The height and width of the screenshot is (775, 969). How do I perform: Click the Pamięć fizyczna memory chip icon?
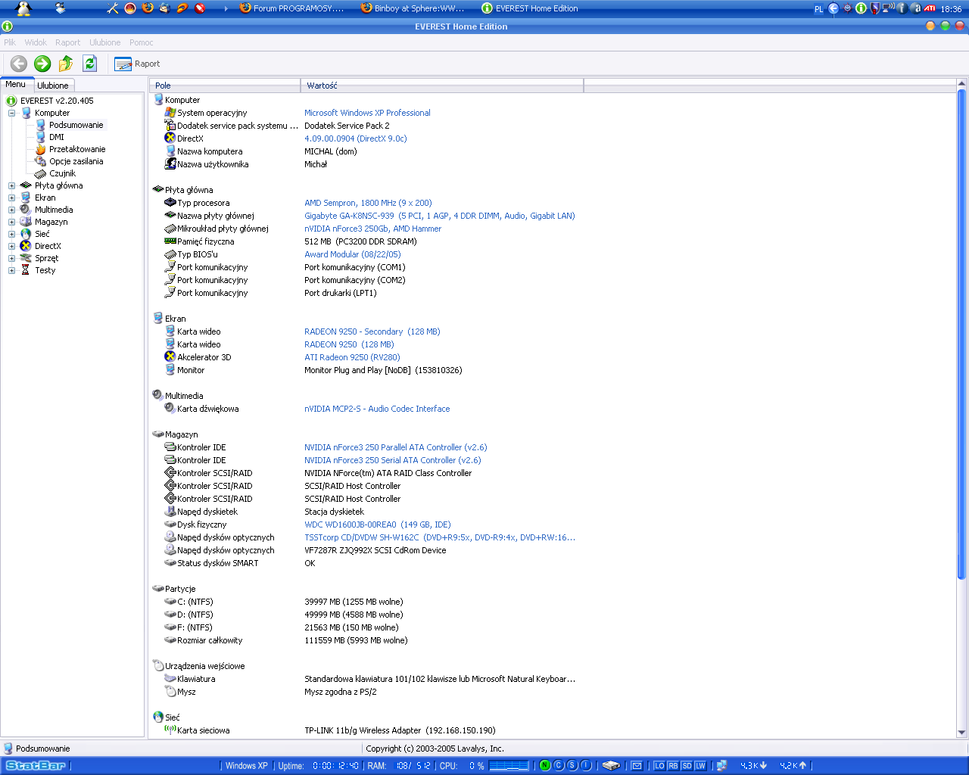(x=170, y=241)
